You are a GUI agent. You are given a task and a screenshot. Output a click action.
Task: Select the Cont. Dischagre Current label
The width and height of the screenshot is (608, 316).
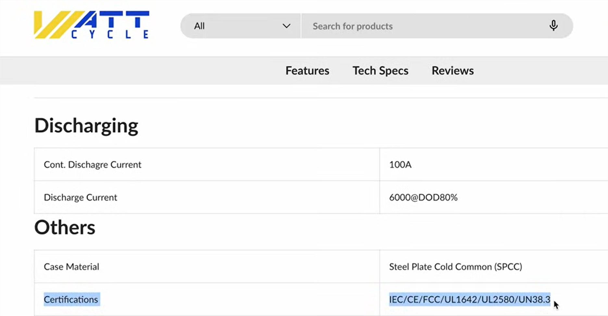[x=93, y=164]
